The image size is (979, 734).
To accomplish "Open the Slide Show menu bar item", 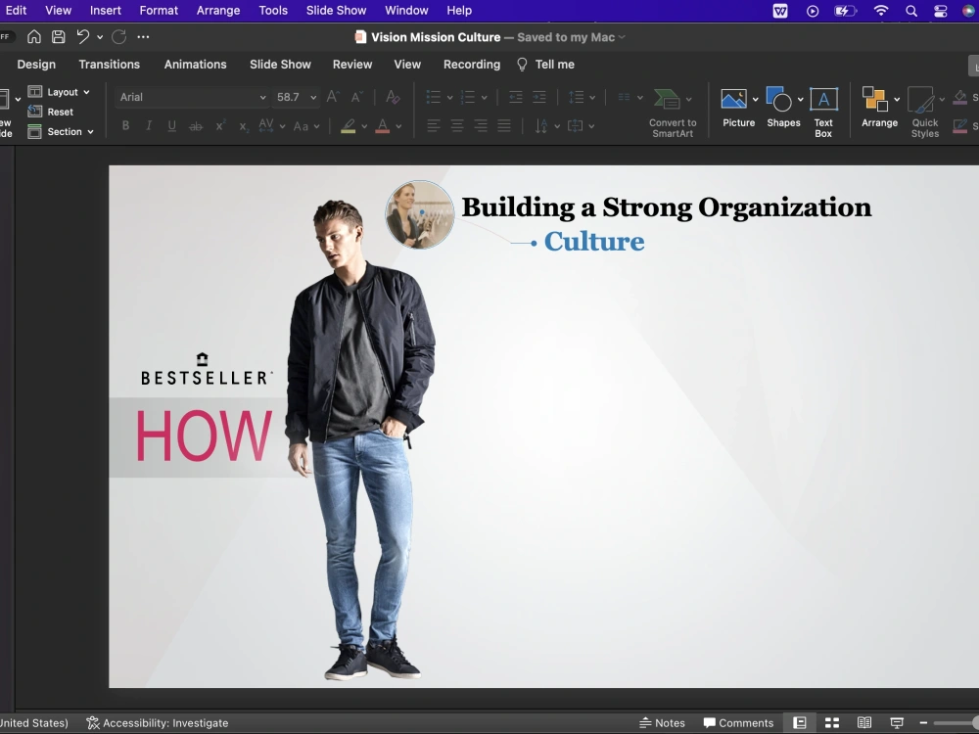I will [x=336, y=11].
